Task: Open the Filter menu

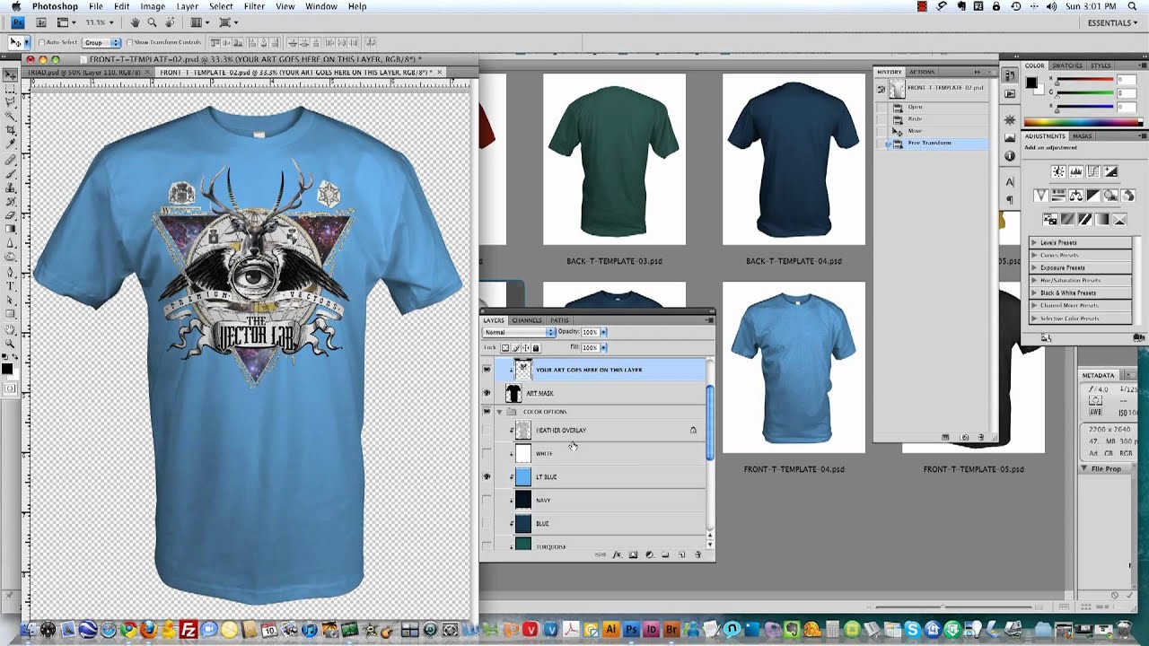Action: click(254, 6)
